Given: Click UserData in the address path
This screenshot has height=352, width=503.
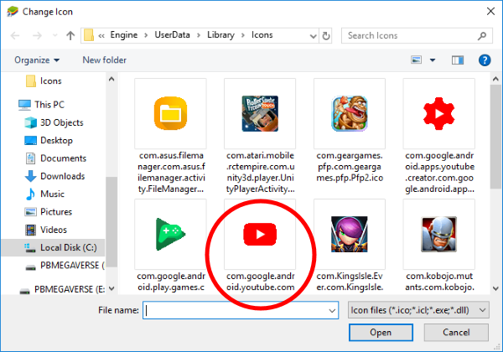Looking at the screenshot, I should [x=172, y=35].
